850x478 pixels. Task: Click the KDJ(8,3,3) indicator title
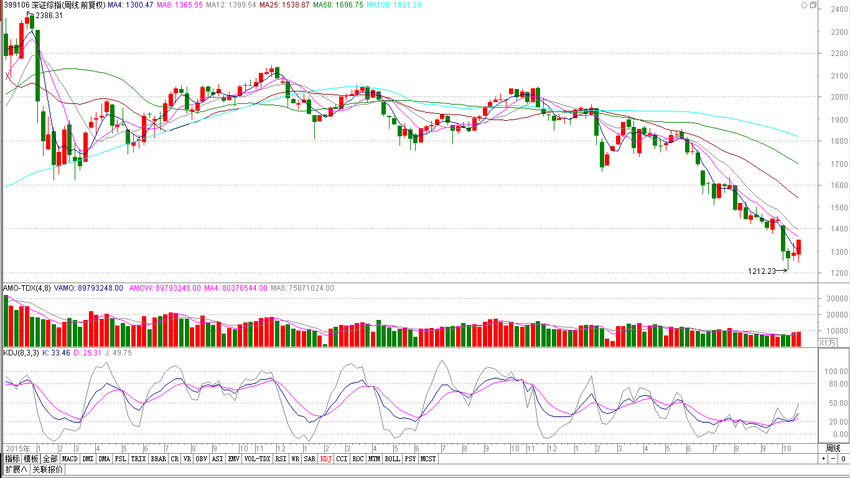20,353
